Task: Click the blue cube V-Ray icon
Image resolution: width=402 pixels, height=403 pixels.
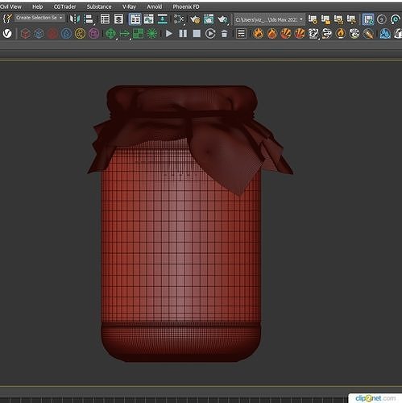Action: 39,34
